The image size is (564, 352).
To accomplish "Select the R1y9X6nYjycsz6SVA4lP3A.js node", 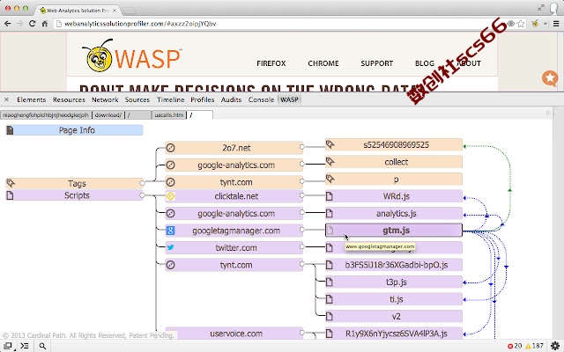I will pyautogui.click(x=394, y=334).
